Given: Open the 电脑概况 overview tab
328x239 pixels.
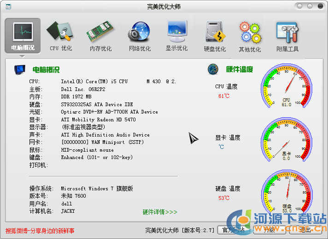Looking at the screenshot, I should [23, 35].
